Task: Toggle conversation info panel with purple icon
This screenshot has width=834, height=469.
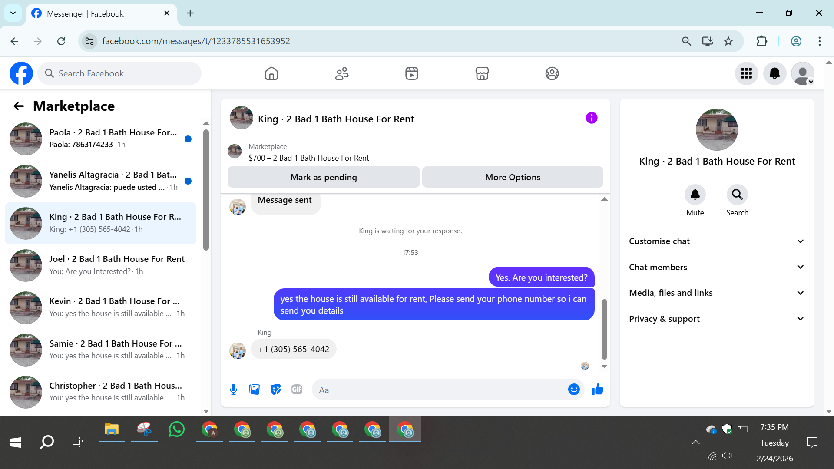Action: 591,118
